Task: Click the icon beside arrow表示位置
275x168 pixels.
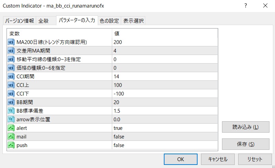Action: (x=11, y=120)
